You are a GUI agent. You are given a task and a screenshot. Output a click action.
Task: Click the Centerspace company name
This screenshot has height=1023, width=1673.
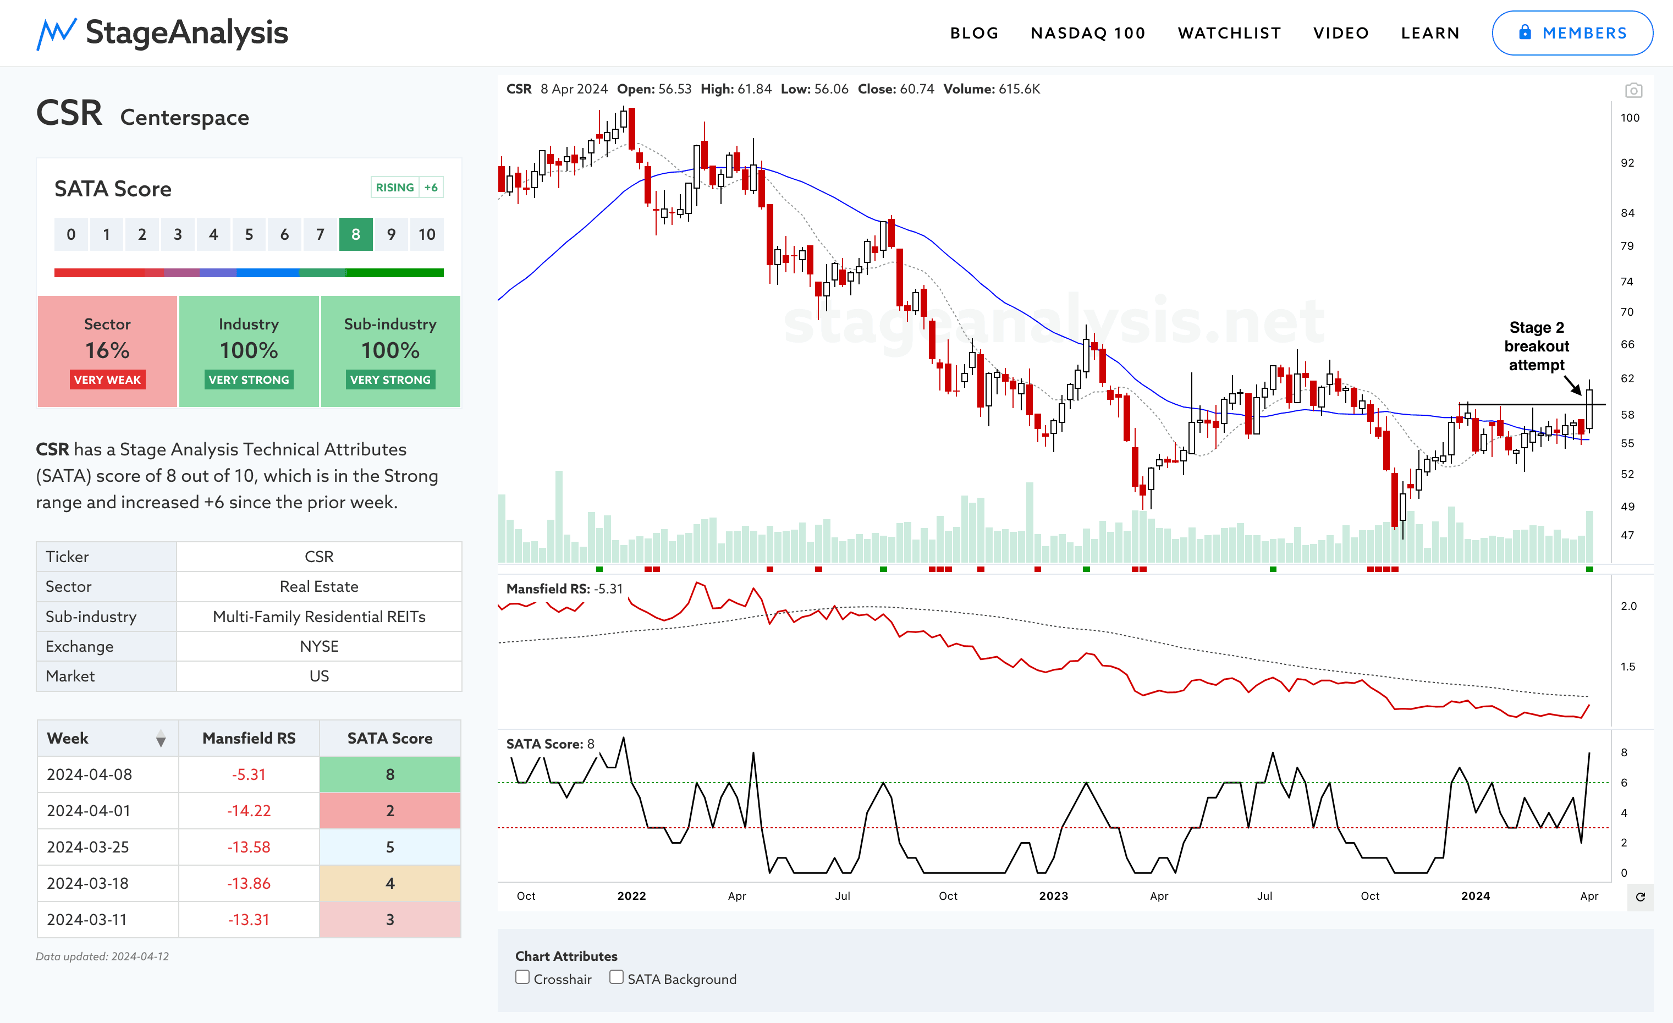185,118
